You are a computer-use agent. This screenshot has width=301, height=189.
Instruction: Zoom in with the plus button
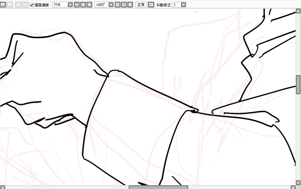tap(83, 5)
